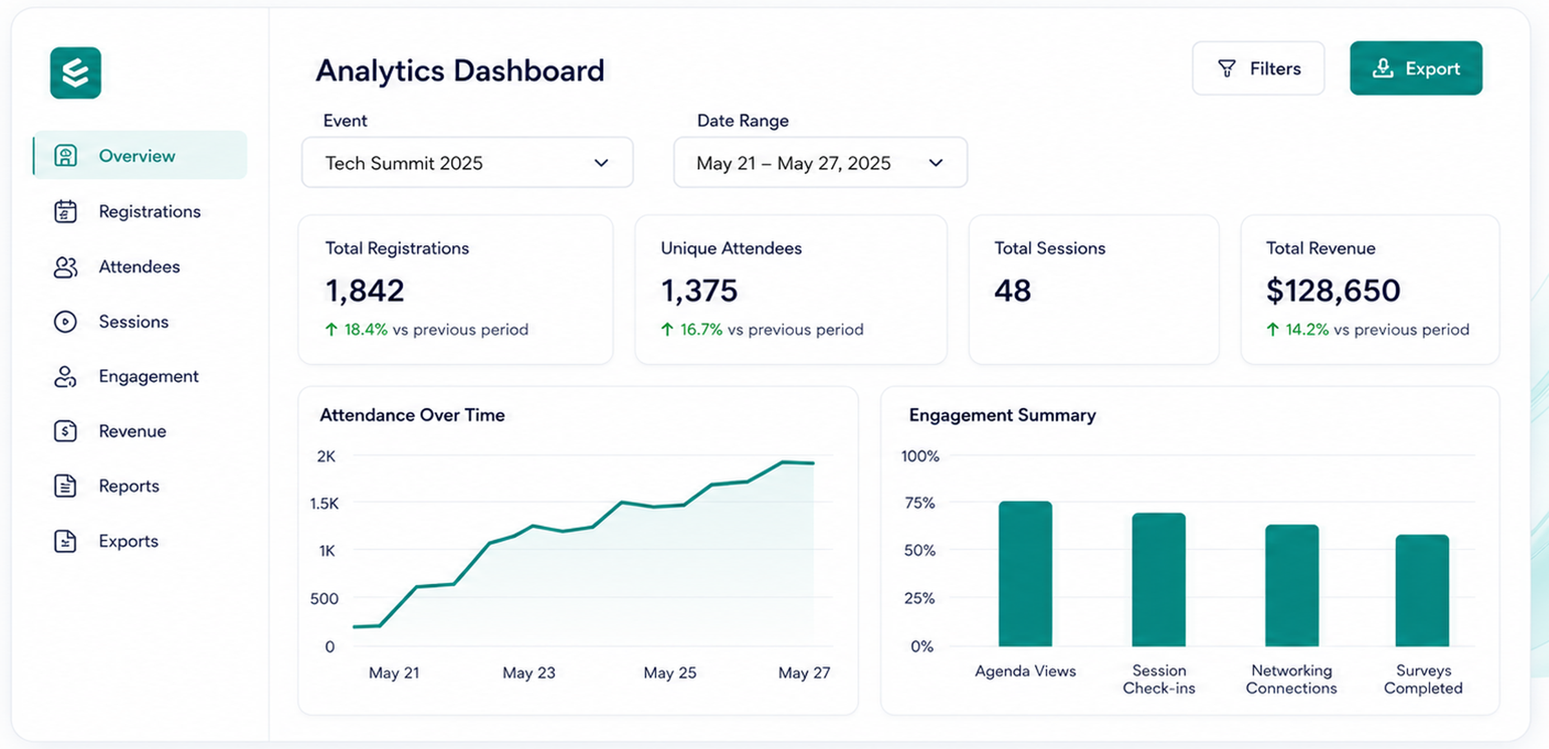Click the green Export button

tap(1416, 68)
